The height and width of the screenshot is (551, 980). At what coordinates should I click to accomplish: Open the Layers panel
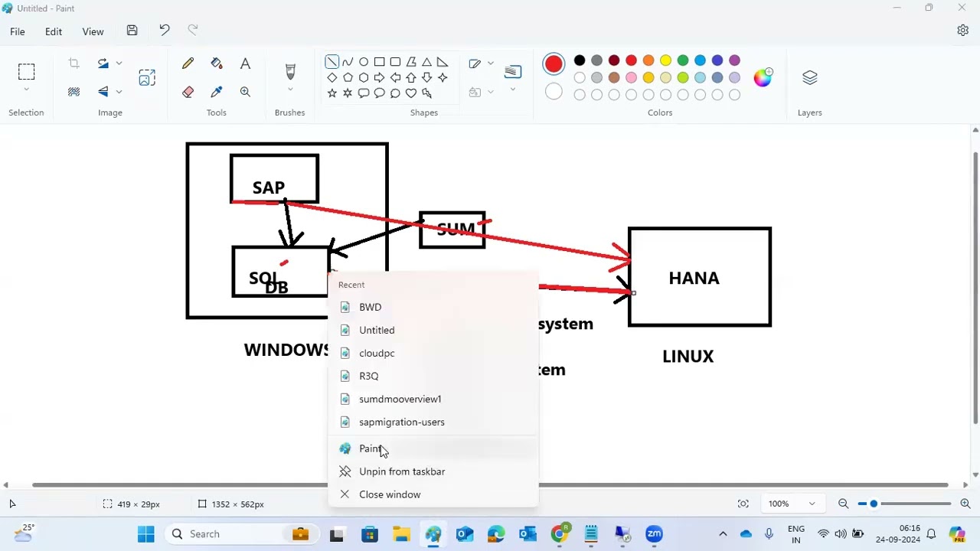click(x=810, y=77)
